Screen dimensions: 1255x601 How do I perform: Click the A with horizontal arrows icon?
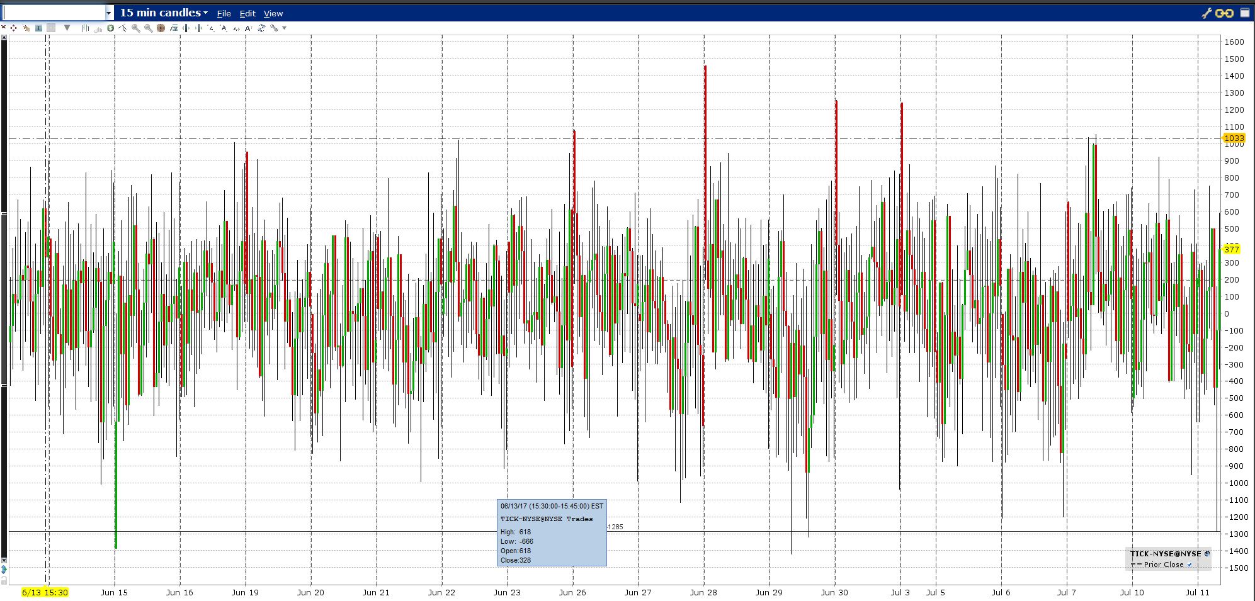(x=236, y=28)
